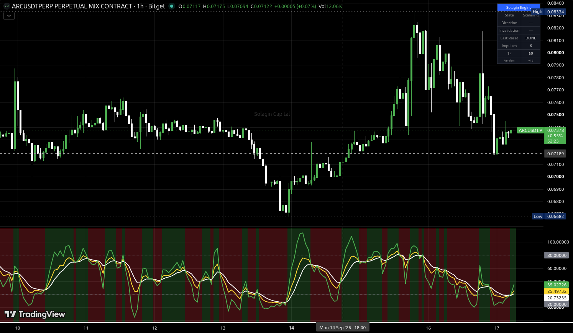
Task: Click the High 0.08334 price label
Action: pyautogui.click(x=548, y=12)
